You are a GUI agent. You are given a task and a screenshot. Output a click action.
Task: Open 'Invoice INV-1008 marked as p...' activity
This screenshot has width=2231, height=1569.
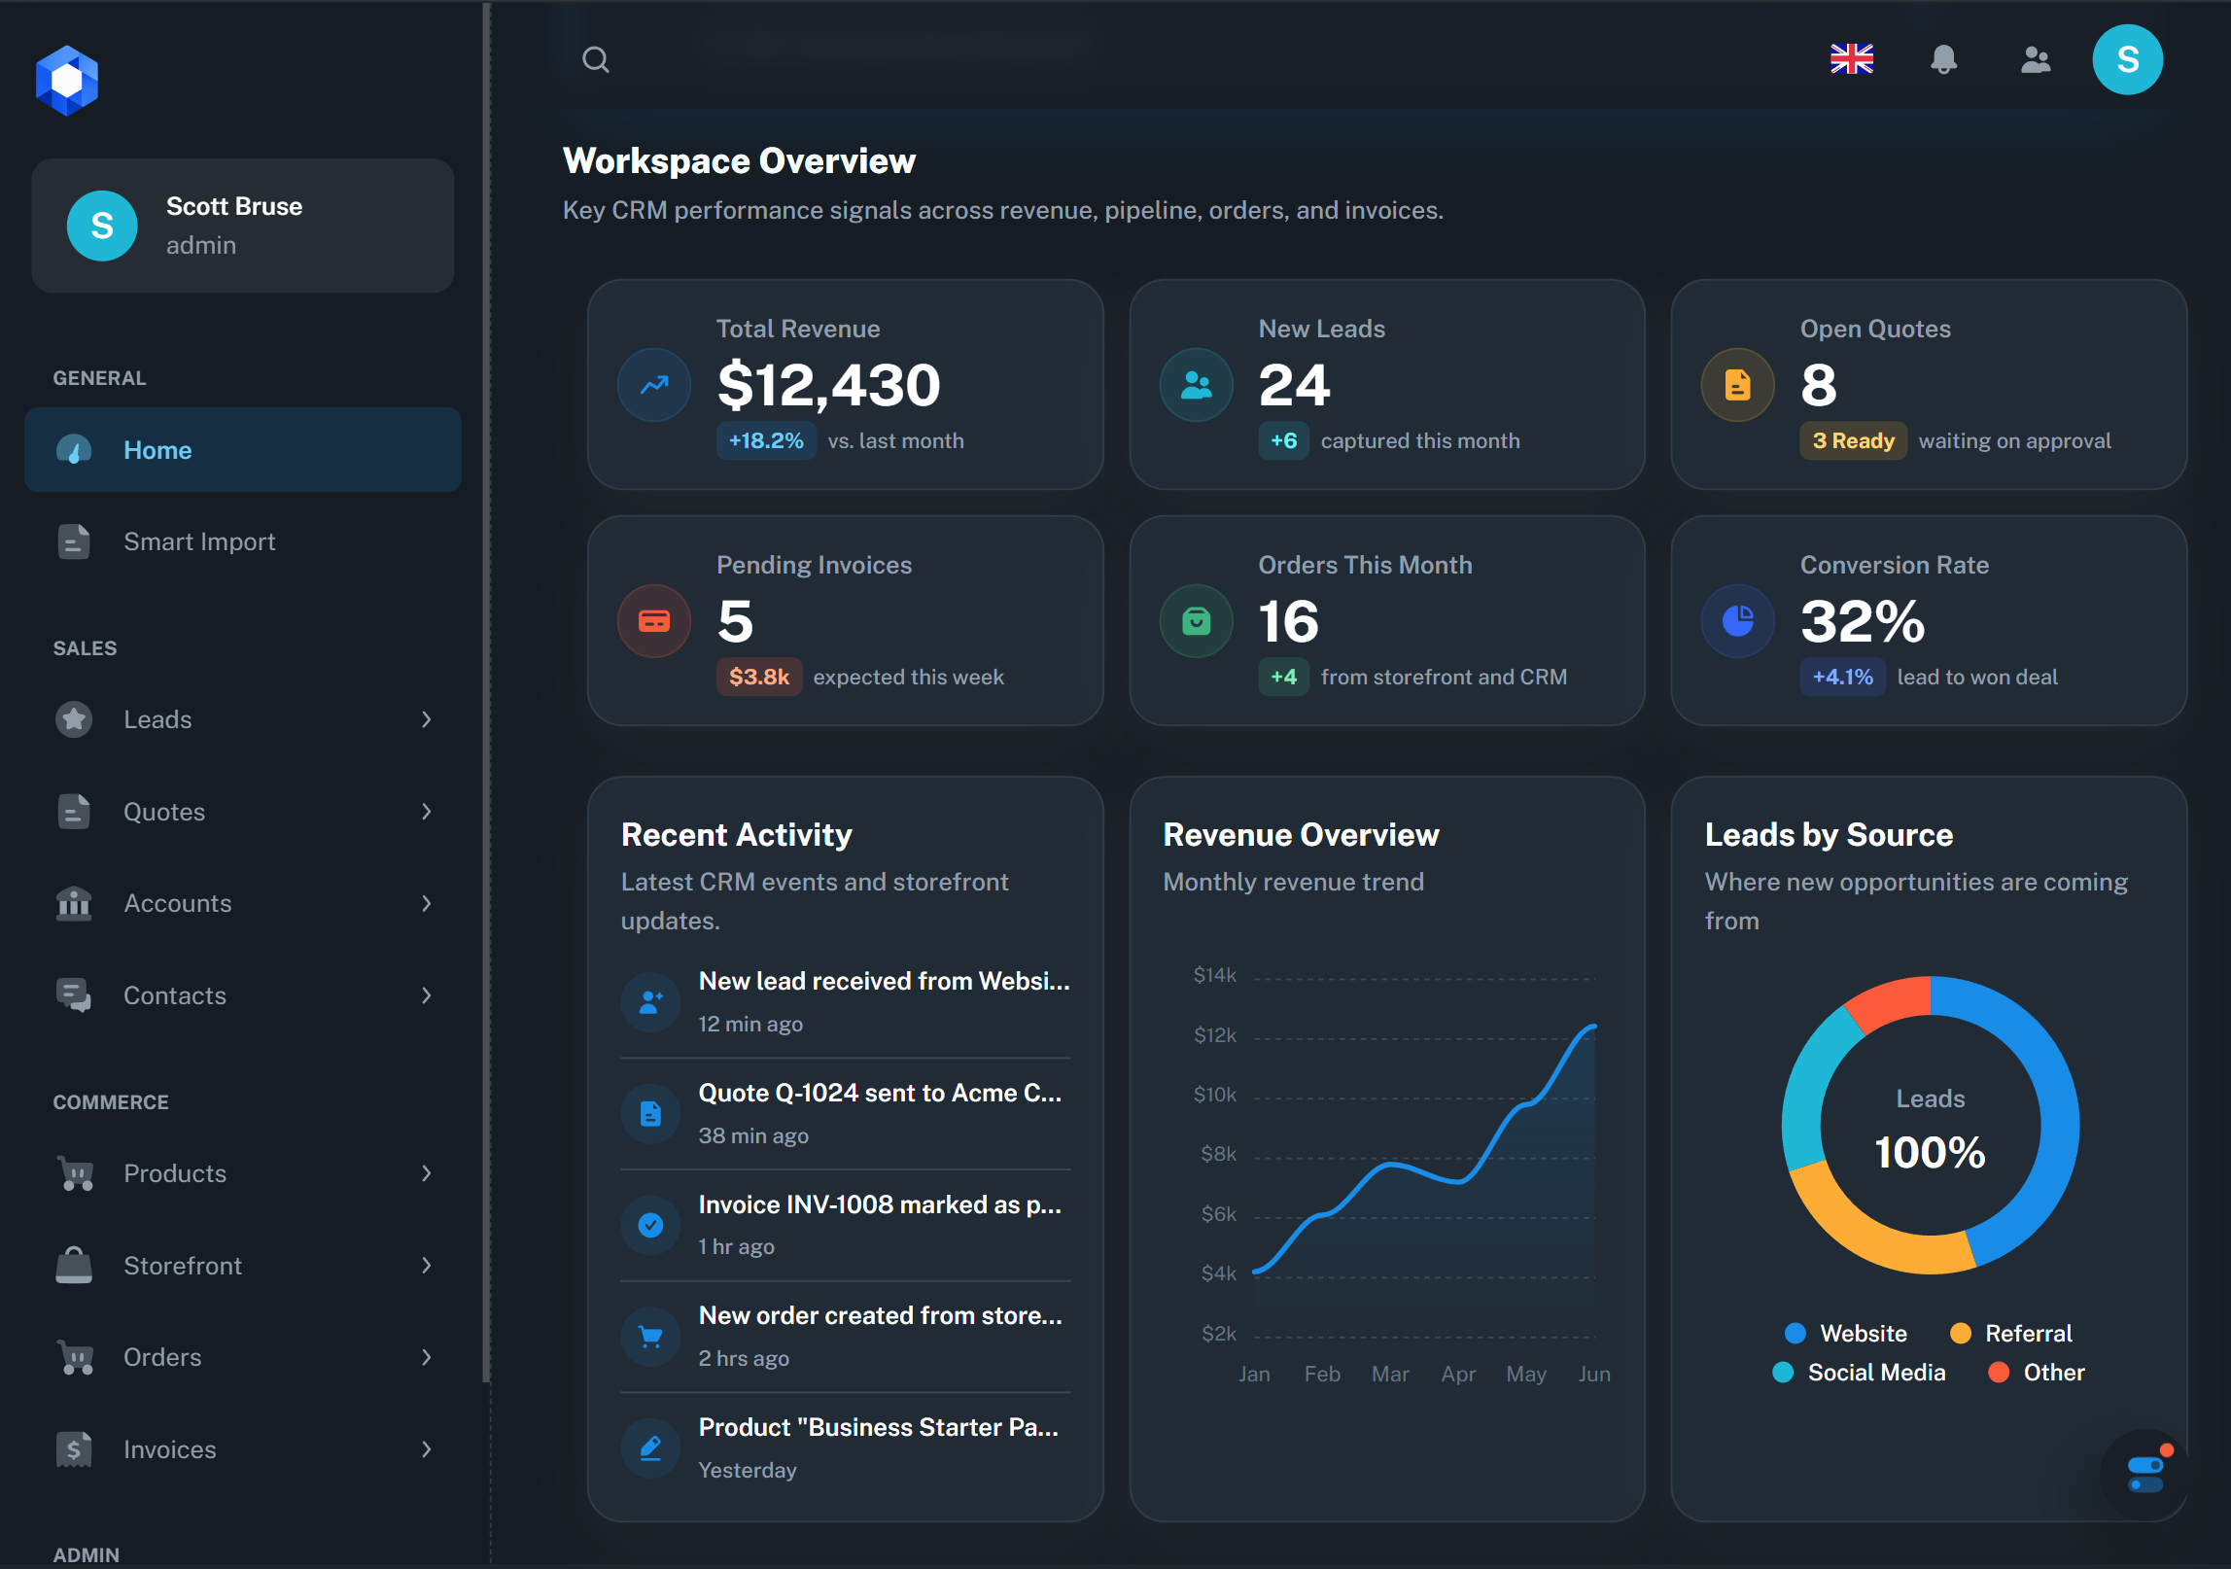pos(846,1225)
